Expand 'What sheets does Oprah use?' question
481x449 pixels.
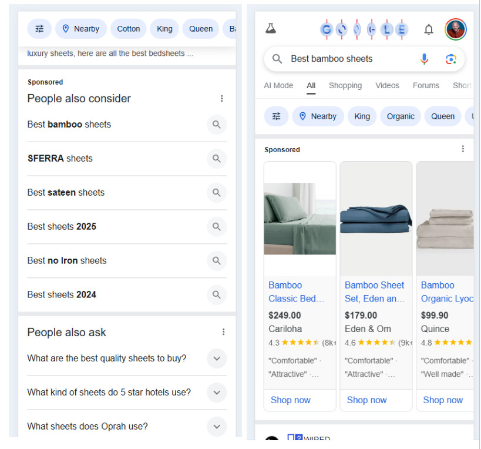coord(217,427)
